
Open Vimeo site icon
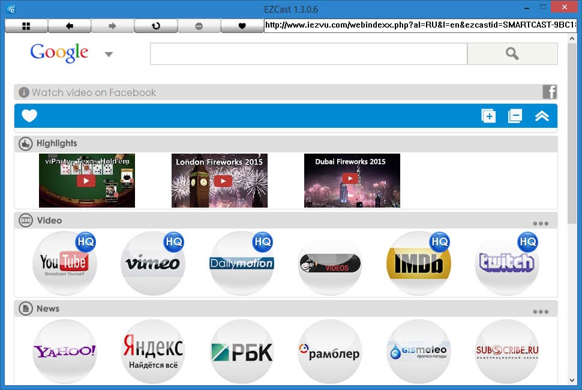coord(153,263)
